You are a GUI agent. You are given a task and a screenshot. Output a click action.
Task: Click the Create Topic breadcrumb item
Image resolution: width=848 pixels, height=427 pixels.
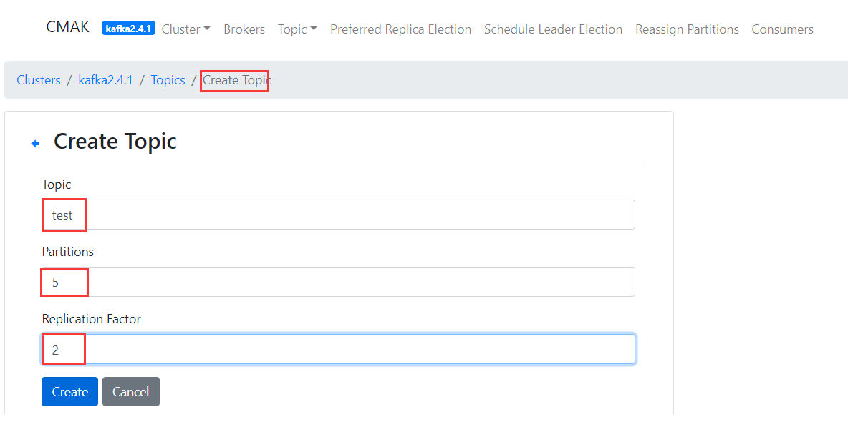point(236,80)
